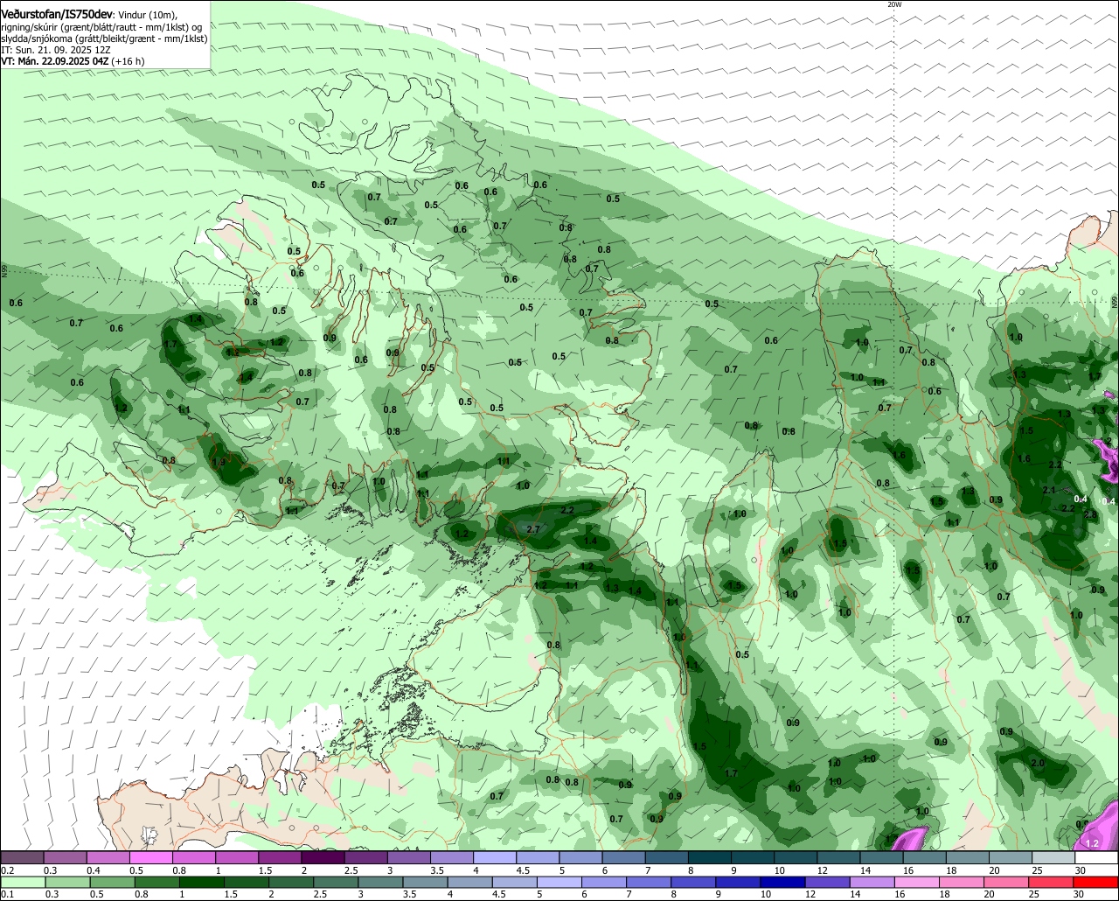1119x901 pixels.
Task: Click the 20W longitude label at top
Action: tap(893, 4)
